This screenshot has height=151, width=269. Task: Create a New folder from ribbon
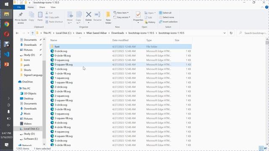pos(108,18)
